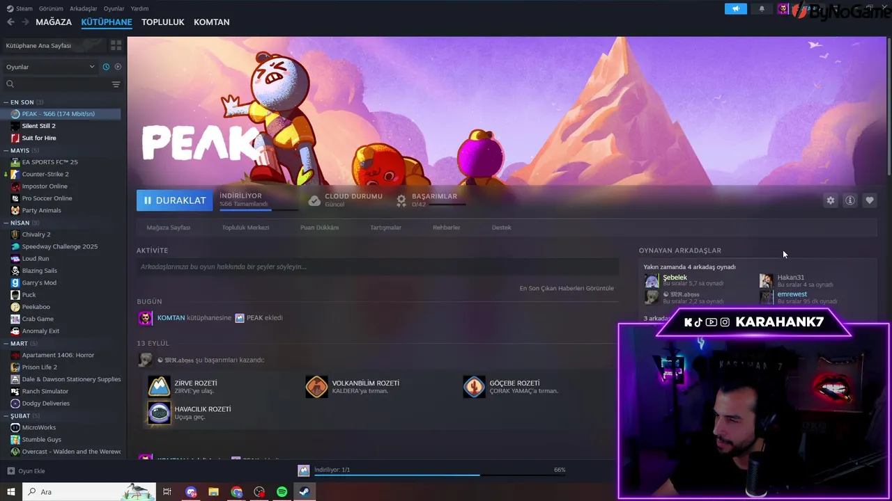This screenshot has height=501, width=892.
Task: Go back with the left arrow
Action: [10, 22]
